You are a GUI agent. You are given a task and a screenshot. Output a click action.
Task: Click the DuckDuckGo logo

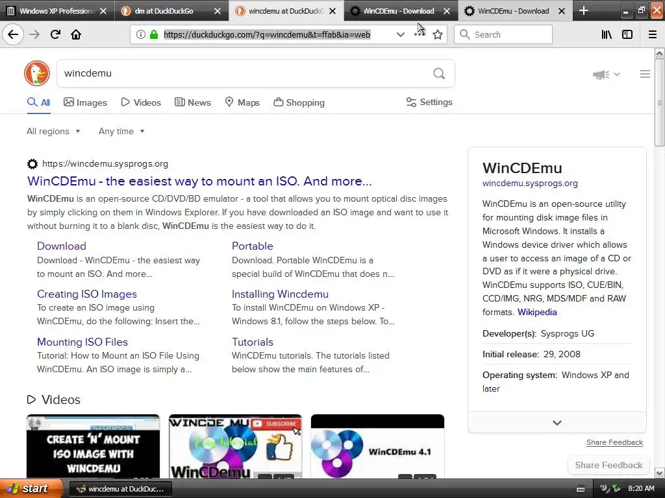tap(37, 73)
